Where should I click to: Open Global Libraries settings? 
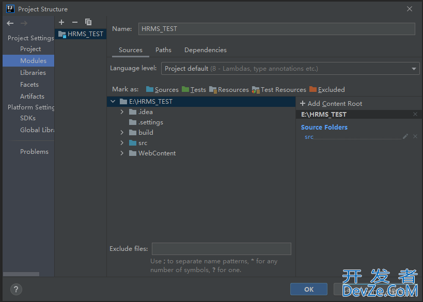click(37, 130)
